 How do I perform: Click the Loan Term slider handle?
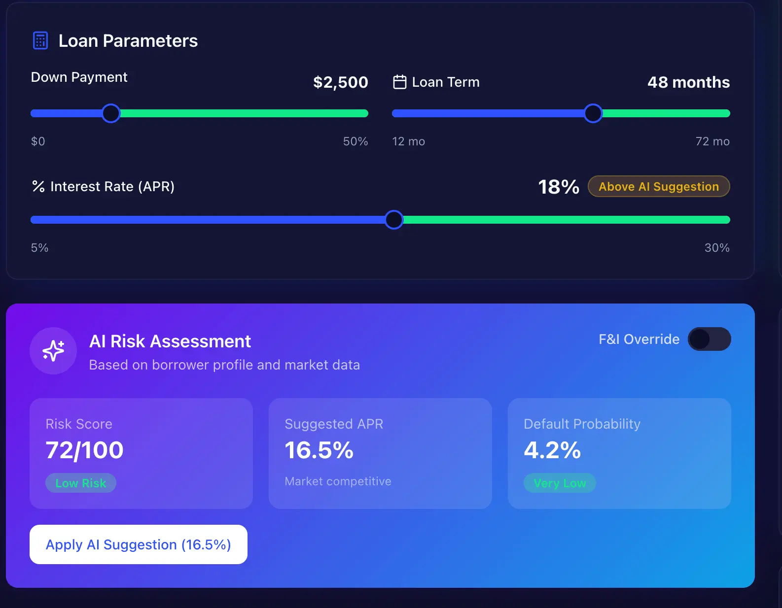click(593, 113)
